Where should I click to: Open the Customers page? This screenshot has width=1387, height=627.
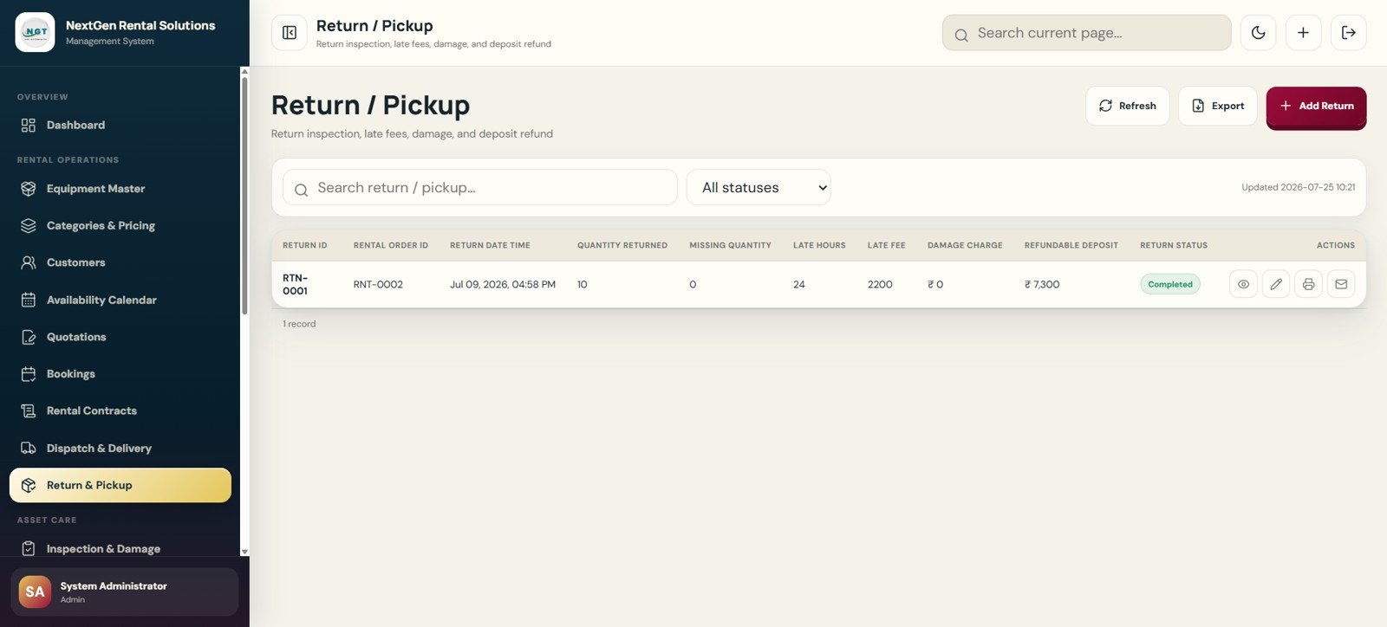[x=120, y=262]
